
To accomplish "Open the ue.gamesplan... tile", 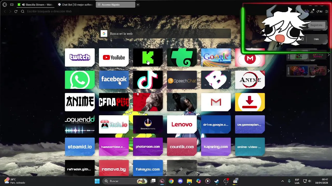I will pyautogui.click(x=250, y=125).
